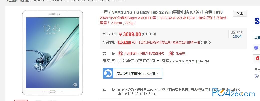
Task: Click the 对比 compare button
Action: [x=240, y=14]
